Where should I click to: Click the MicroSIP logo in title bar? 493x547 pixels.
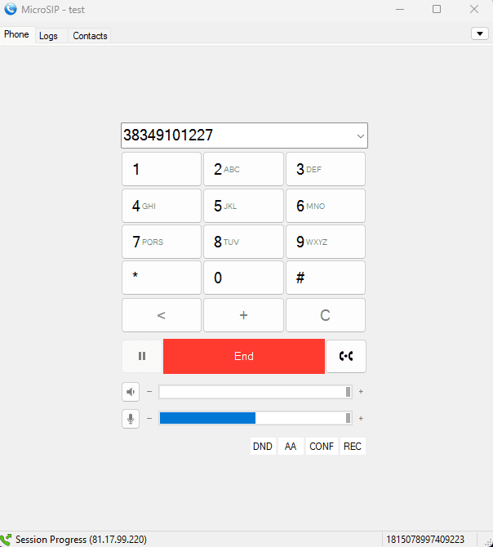(x=11, y=10)
